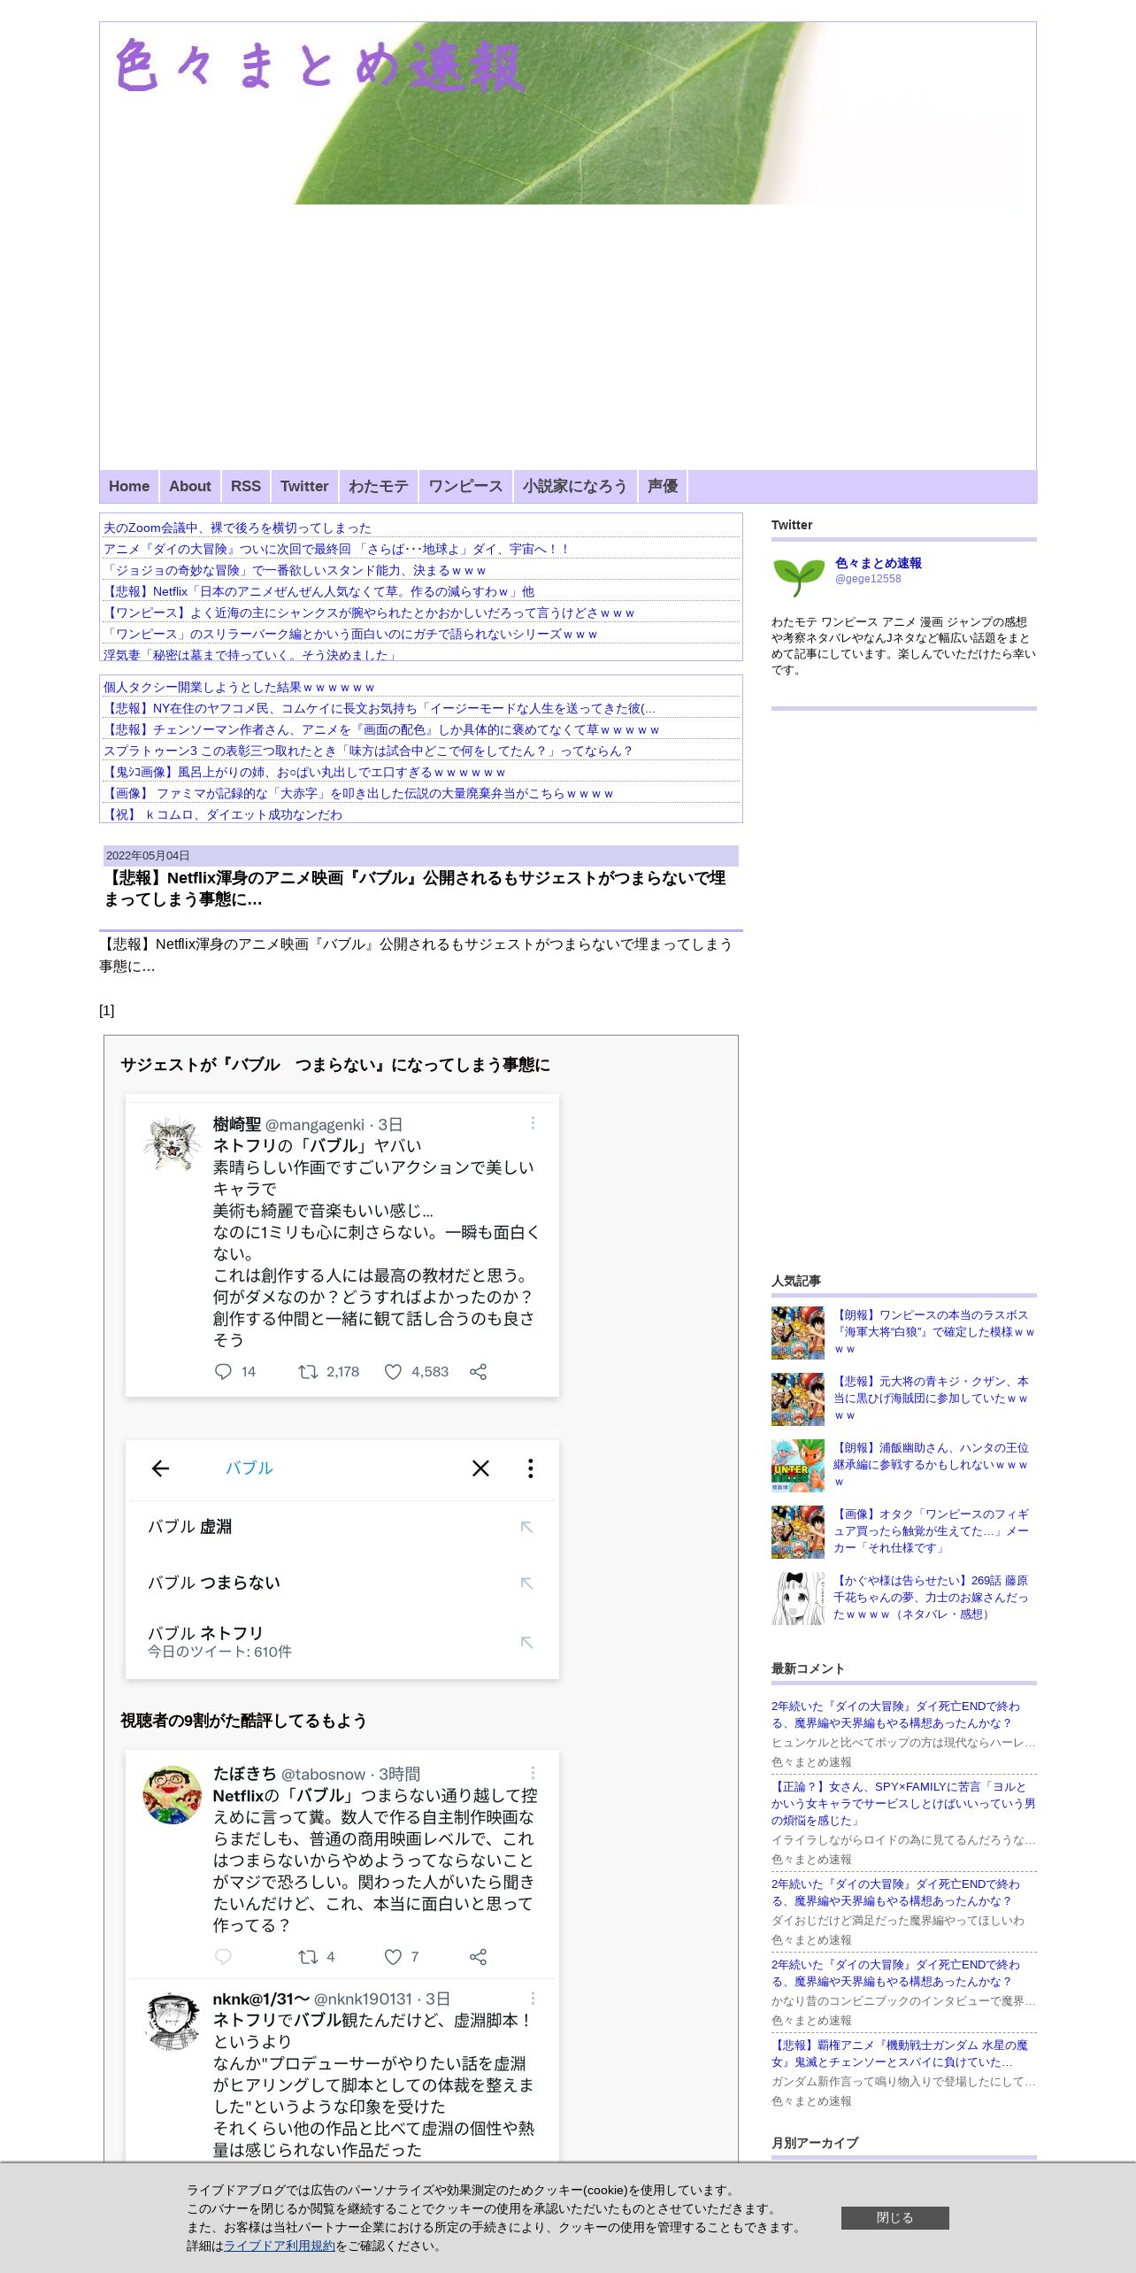This screenshot has width=1136, height=2273.
Task: Click the share icon on たぼきち's tweet
Action: click(478, 1957)
